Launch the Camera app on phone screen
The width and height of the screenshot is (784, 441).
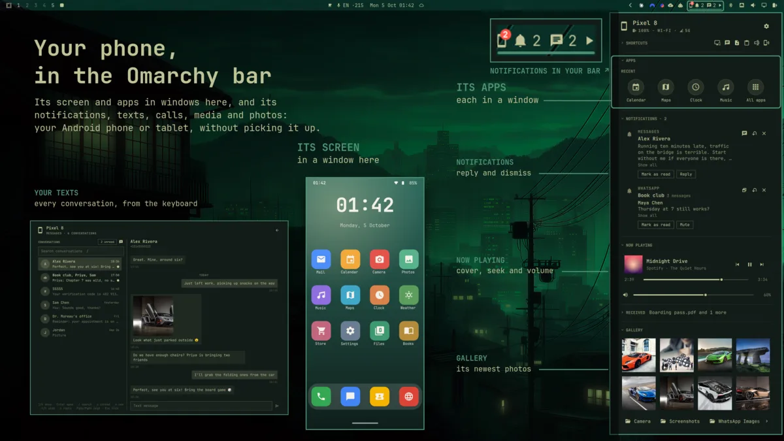point(379,259)
